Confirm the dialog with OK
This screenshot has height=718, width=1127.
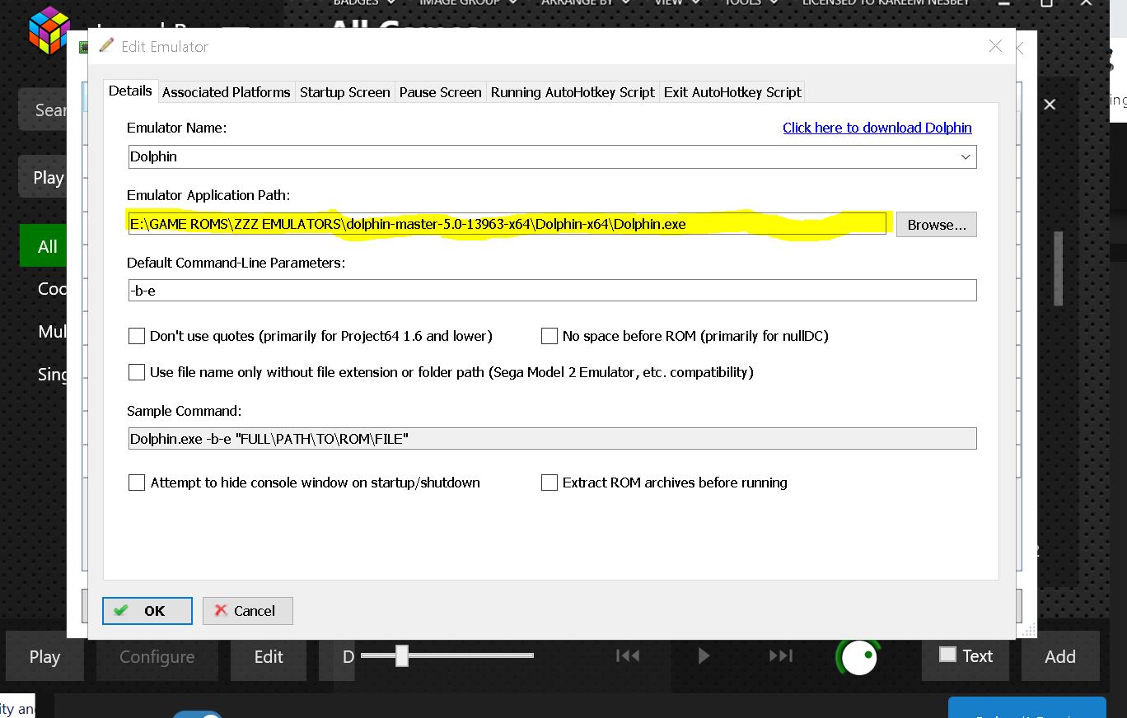147,611
